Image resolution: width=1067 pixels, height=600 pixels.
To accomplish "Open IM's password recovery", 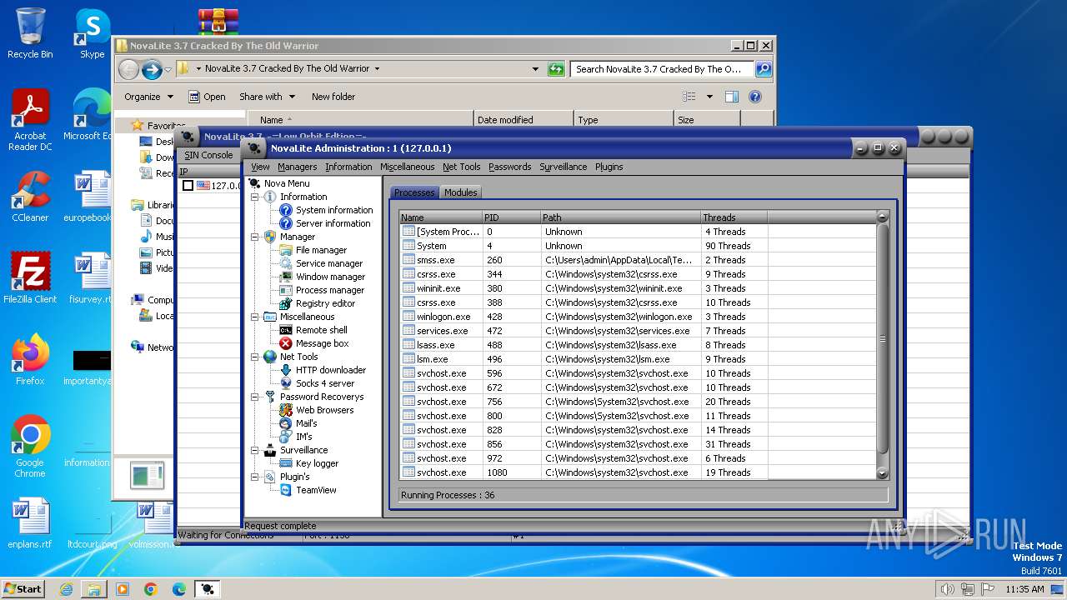I will (x=303, y=437).
